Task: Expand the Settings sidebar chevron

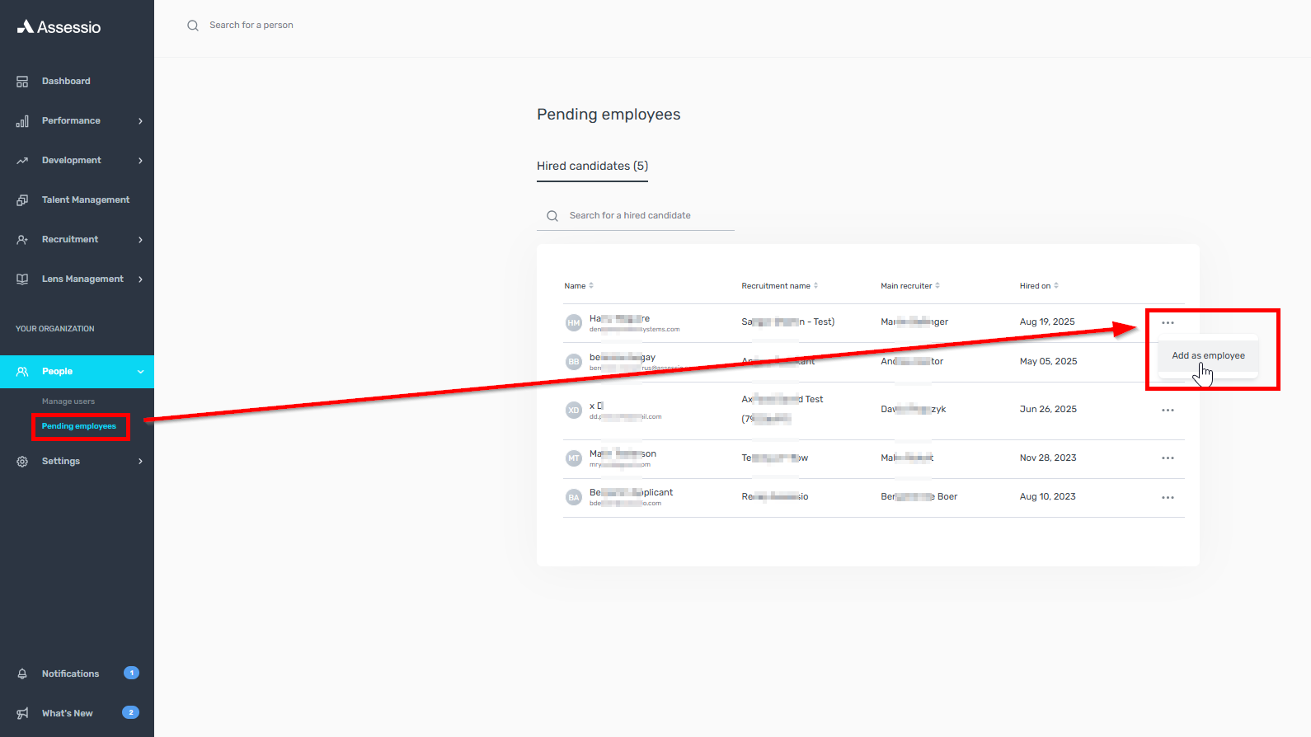Action: (140, 462)
